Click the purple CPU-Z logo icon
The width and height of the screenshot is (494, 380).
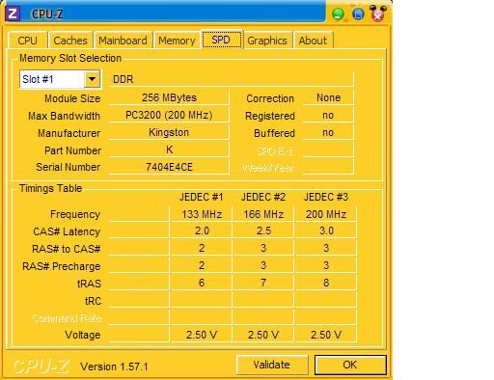pyautogui.click(x=13, y=14)
